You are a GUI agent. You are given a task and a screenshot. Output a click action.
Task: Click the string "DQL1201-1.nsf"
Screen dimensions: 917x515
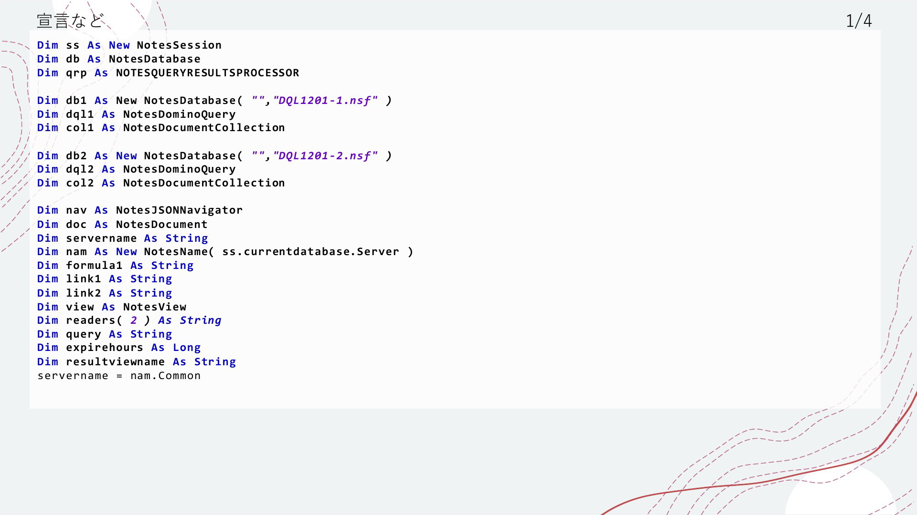[x=325, y=101]
